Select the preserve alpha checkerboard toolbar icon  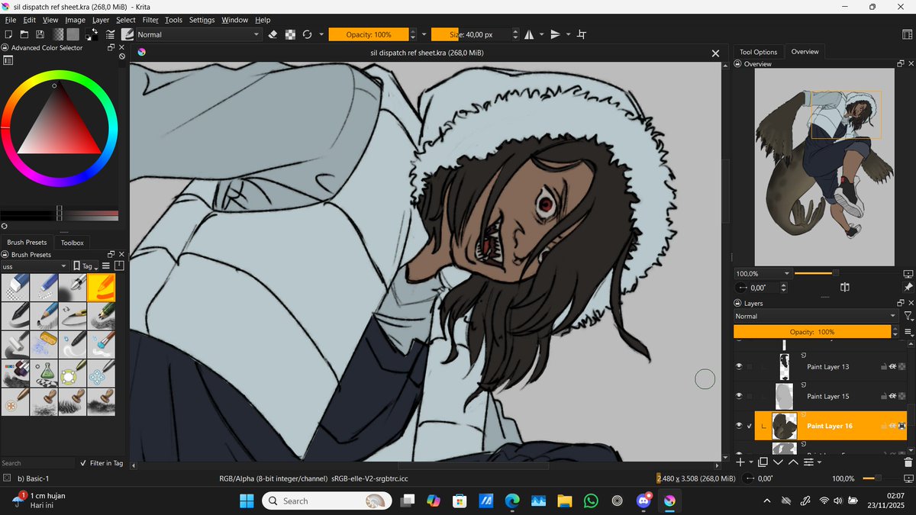(x=291, y=34)
